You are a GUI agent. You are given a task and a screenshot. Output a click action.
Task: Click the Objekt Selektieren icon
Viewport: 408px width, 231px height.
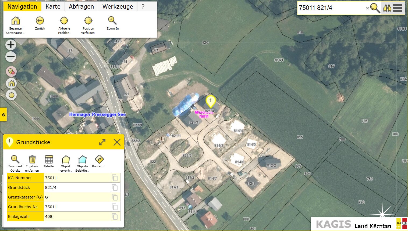click(82, 160)
